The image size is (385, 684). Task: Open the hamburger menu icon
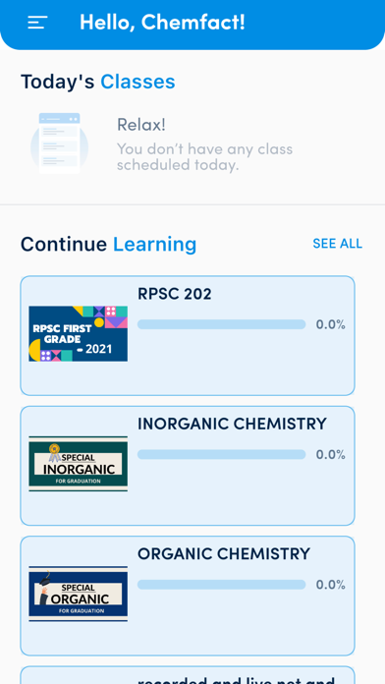[x=37, y=23]
